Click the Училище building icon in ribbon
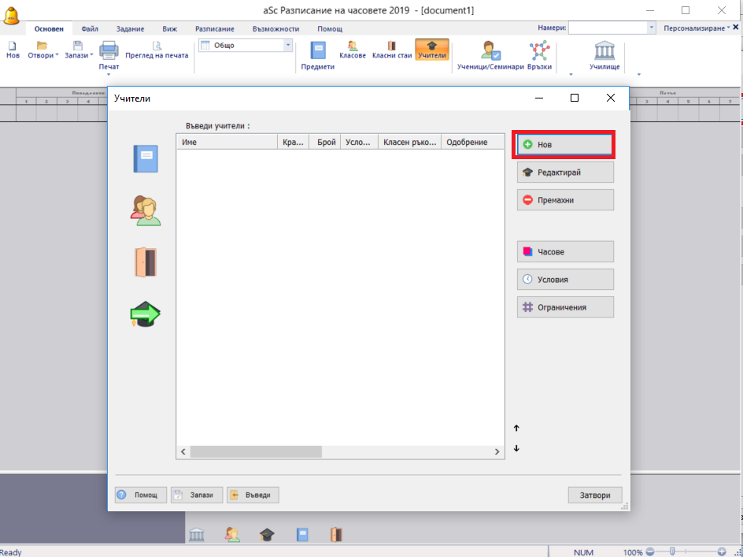The width and height of the screenshot is (743, 557). pyautogui.click(x=604, y=53)
